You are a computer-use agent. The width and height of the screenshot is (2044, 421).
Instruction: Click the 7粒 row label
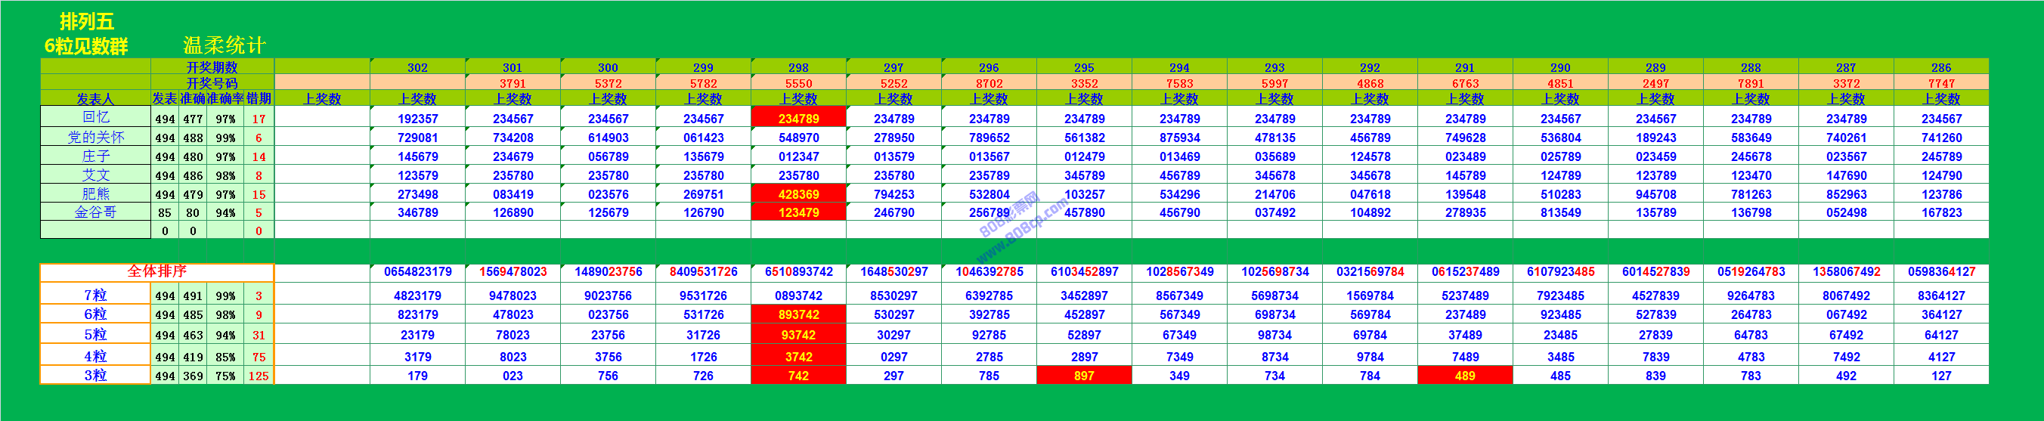(x=95, y=295)
